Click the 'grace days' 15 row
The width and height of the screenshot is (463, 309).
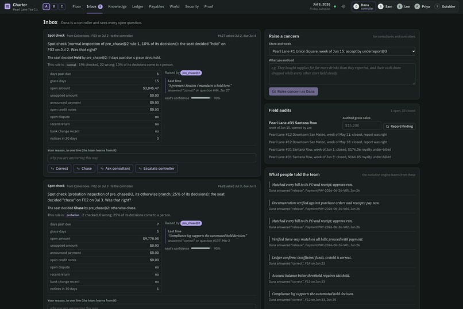(x=104, y=81)
